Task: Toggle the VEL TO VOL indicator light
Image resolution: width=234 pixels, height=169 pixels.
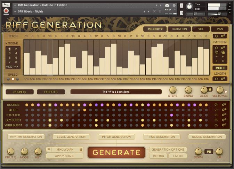Action: point(226,92)
